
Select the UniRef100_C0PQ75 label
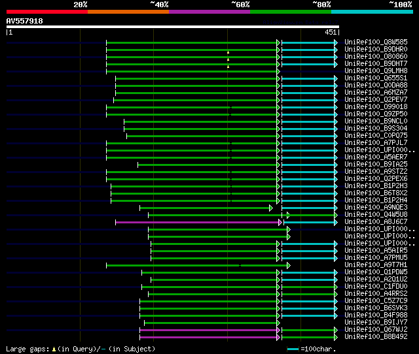coord(376,135)
